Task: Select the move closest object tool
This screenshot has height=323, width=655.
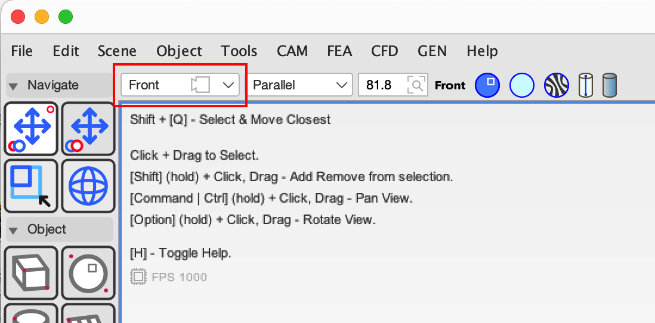Action: click(x=31, y=128)
